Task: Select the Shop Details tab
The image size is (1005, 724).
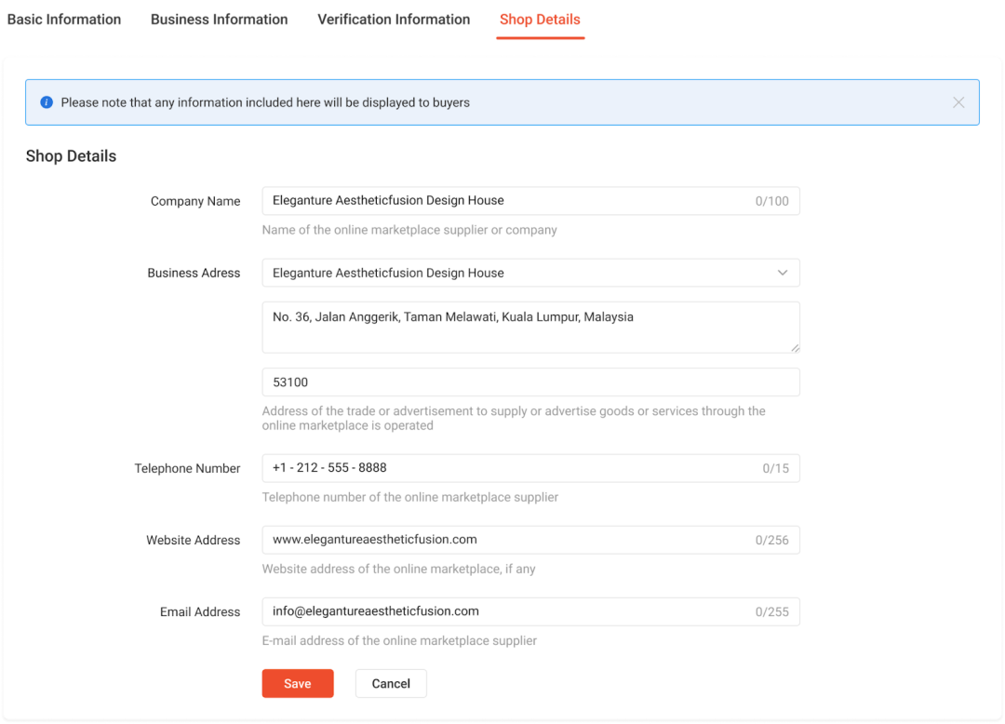Action: (540, 20)
